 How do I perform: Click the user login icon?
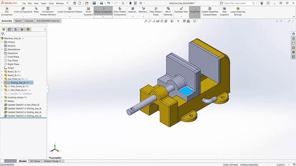tap(262, 3)
